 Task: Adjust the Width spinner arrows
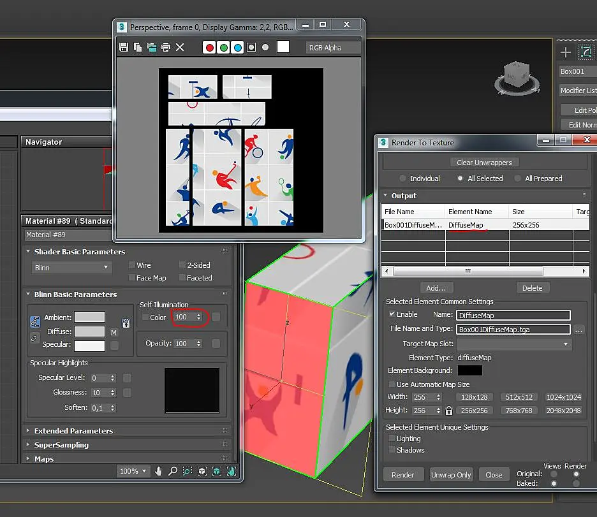pos(438,397)
